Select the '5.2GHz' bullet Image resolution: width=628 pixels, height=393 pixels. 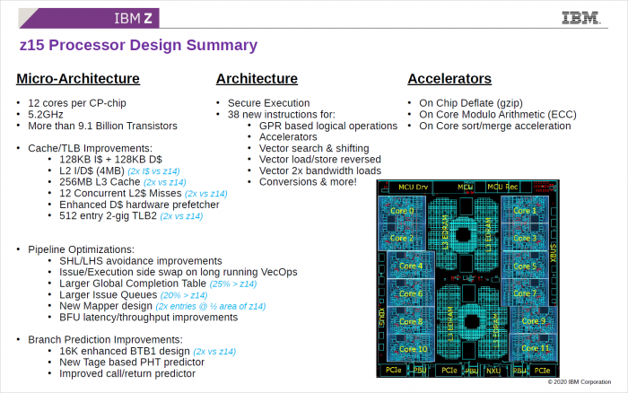pos(45,115)
